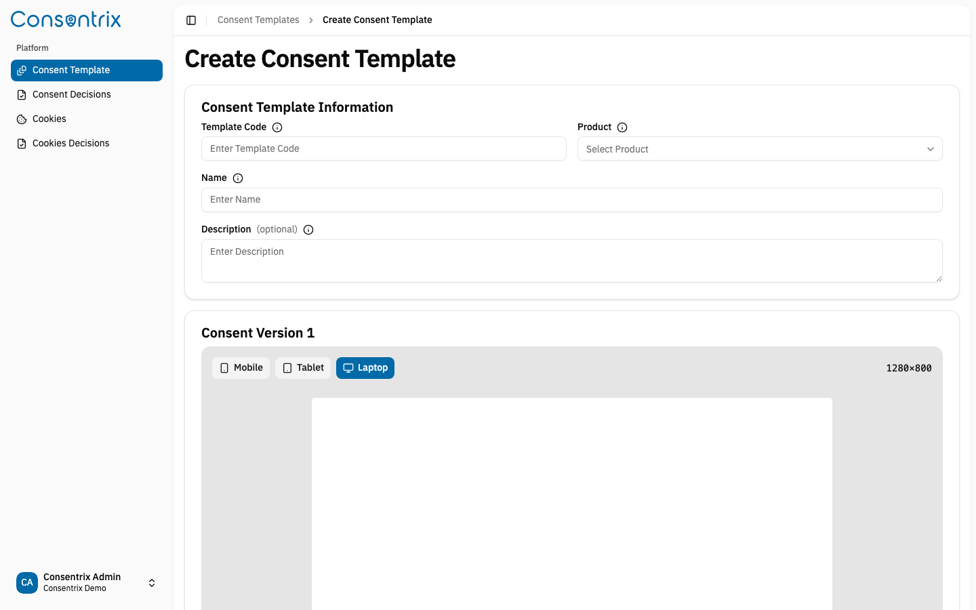Click the Consent Template Information heading
The height and width of the screenshot is (610, 976).
click(297, 108)
